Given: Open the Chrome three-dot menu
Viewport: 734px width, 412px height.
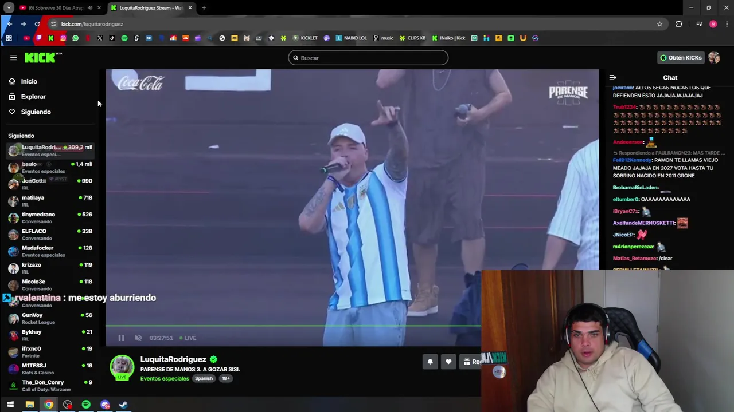Looking at the screenshot, I should click(727, 24).
